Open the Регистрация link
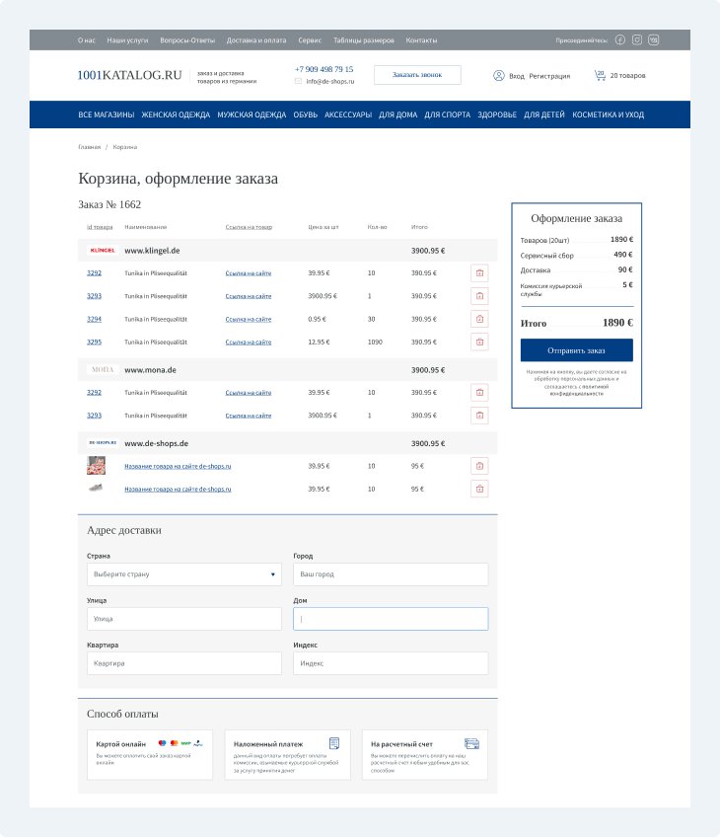 click(x=549, y=76)
